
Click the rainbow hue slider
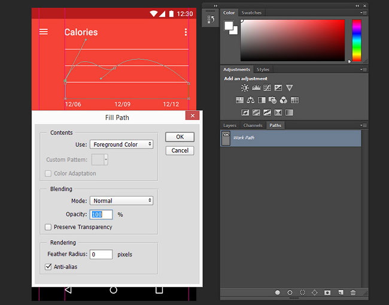[x=357, y=40]
